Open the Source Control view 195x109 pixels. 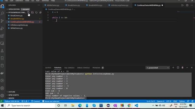tap(2, 21)
